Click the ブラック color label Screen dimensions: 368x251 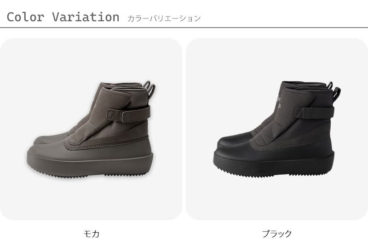tap(277, 234)
